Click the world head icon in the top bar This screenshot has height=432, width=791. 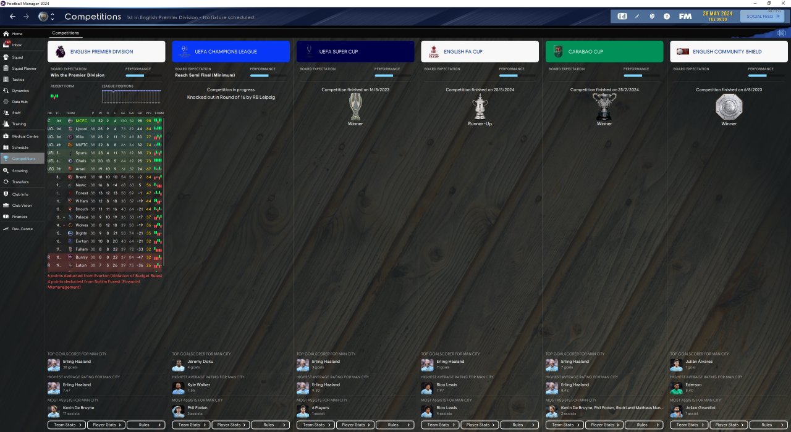652,16
